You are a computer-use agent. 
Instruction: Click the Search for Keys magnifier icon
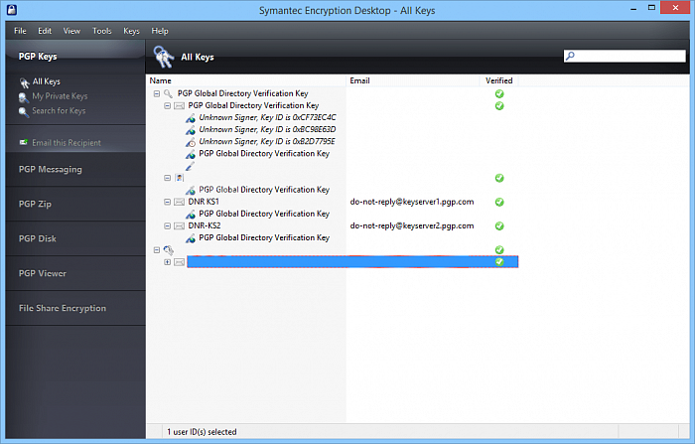click(24, 111)
